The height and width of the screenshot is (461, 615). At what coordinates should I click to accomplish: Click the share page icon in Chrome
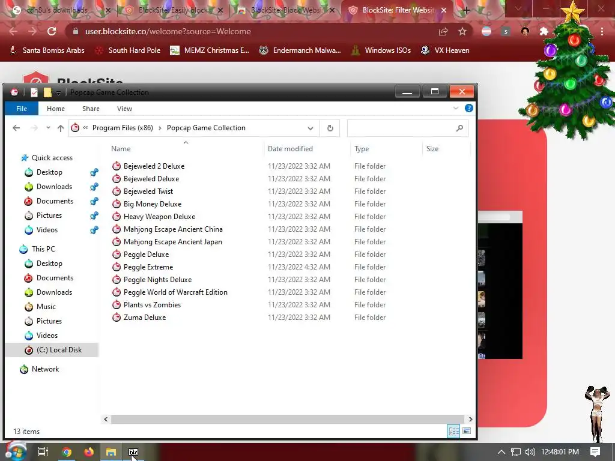443,31
